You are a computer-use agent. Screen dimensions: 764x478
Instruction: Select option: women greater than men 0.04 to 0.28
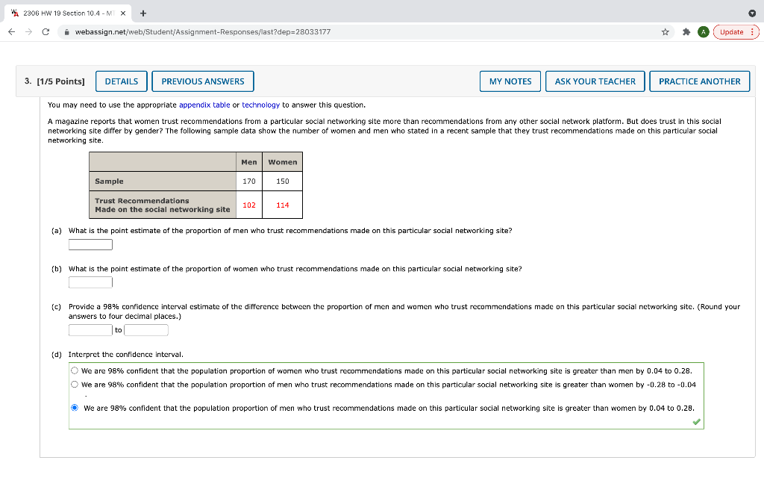tap(75, 370)
